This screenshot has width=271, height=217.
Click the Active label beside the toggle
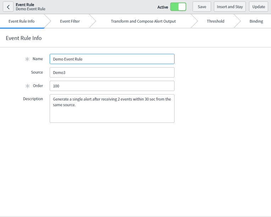pyautogui.click(x=162, y=7)
